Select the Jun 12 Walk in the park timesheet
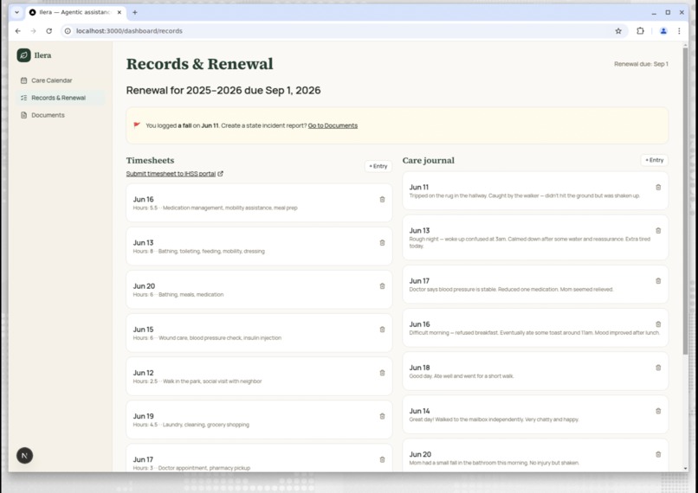The height and width of the screenshot is (493, 698). tap(259, 376)
